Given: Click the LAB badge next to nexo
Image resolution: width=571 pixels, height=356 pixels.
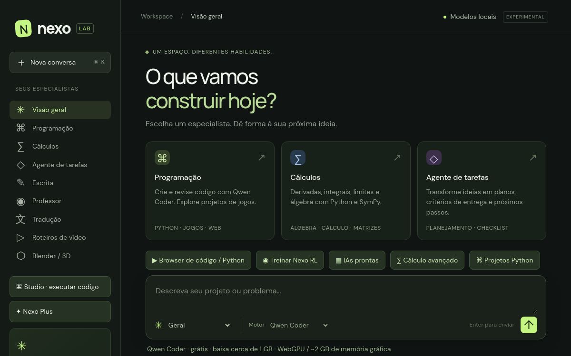Looking at the screenshot, I should (x=85, y=28).
